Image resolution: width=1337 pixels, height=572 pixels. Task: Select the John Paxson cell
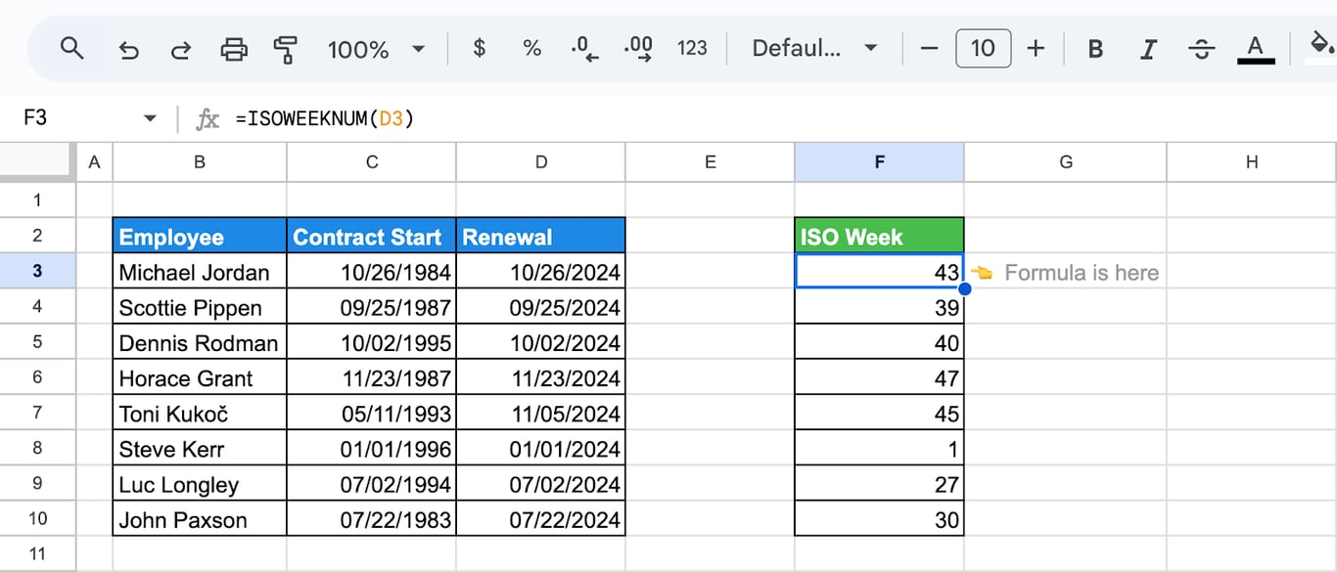pos(200,519)
